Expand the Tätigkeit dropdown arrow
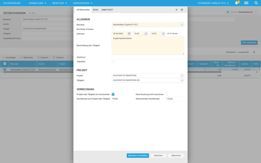The height and width of the screenshot is (163, 261). point(182,80)
